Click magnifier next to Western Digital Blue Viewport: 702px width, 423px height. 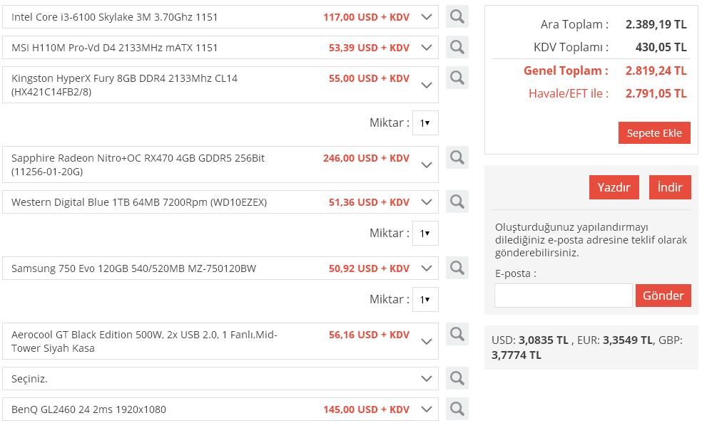click(x=457, y=202)
